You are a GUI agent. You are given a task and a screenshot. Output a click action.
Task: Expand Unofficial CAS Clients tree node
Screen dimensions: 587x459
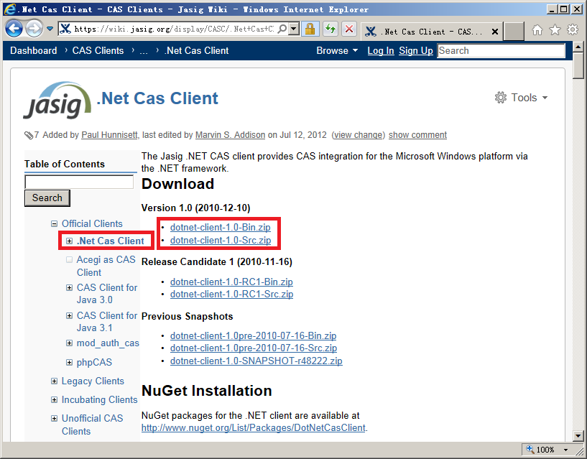(55, 419)
